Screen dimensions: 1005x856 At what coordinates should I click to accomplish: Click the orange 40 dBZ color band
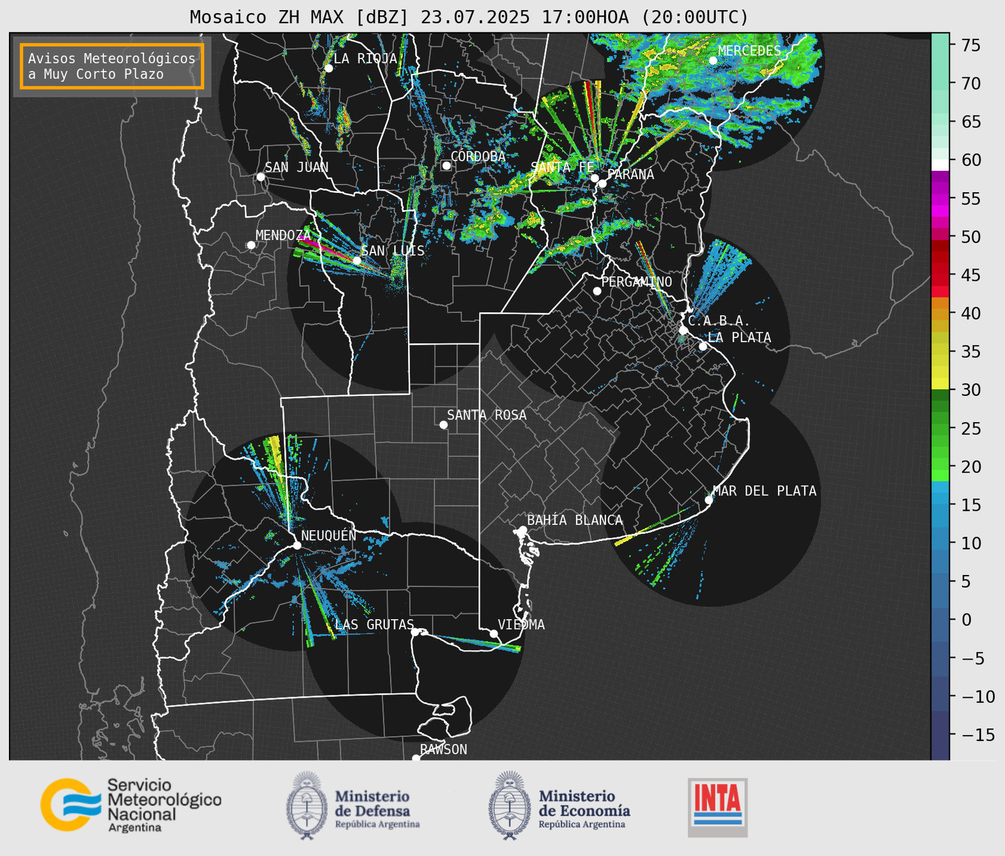pyautogui.click(x=940, y=314)
